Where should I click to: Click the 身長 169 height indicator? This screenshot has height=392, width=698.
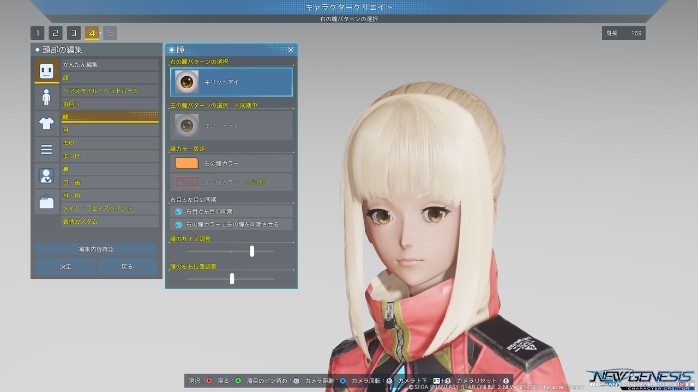click(624, 33)
